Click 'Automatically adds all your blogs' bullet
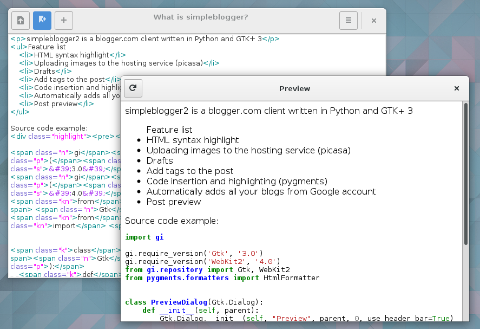The width and height of the screenshot is (480, 329). pos(261,192)
